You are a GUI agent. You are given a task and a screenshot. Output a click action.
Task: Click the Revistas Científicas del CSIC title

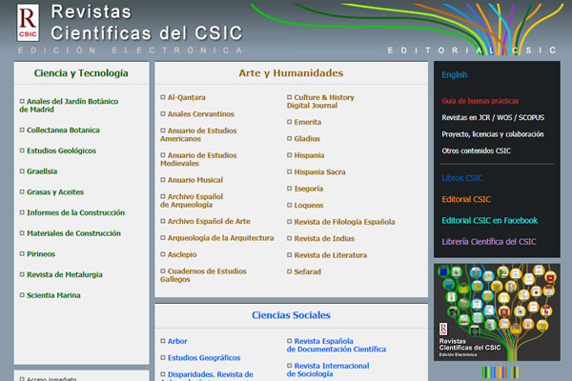[x=147, y=23]
